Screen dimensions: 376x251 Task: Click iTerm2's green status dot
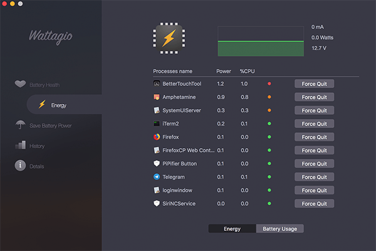click(x=269, y=124)
